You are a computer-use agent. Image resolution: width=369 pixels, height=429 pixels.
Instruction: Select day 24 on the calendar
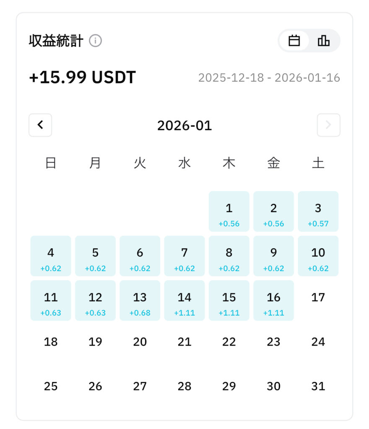(318, 342)
